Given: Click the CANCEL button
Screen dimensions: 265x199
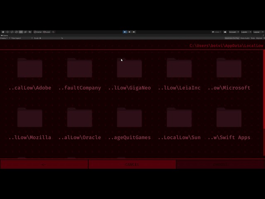Looking at the screenshot, I should 132,164.
